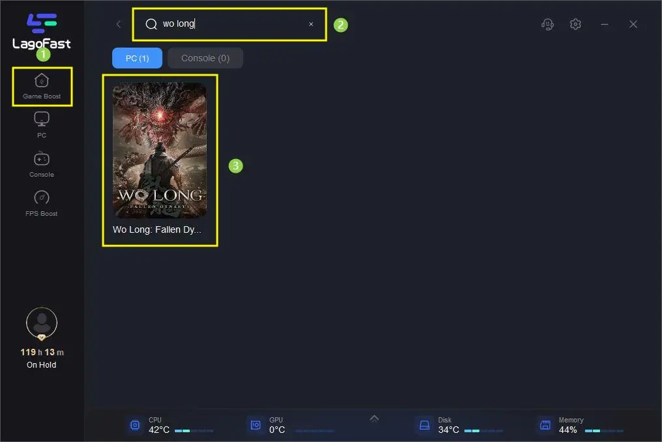Click the Memory 44% usage reading
662x442 pixels.
(x=568, y=430)
